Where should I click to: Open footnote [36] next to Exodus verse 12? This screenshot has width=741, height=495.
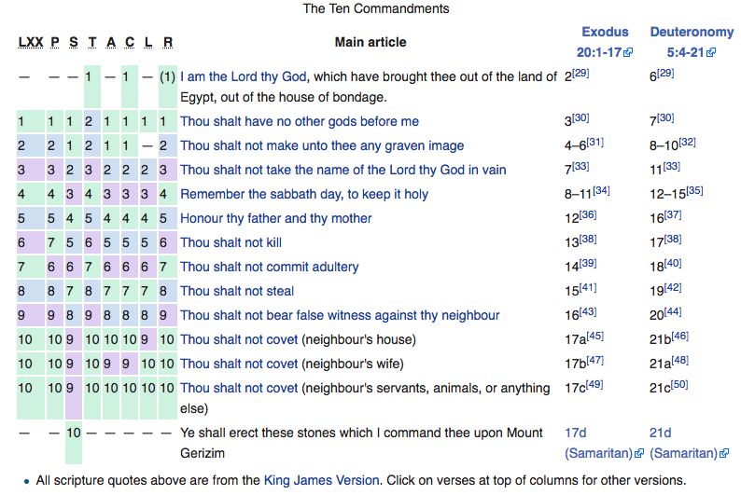pyautogui.click(x=588, y=214)
